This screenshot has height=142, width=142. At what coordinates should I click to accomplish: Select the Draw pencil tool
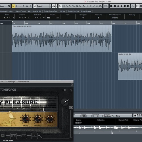[x=90, y=6]
